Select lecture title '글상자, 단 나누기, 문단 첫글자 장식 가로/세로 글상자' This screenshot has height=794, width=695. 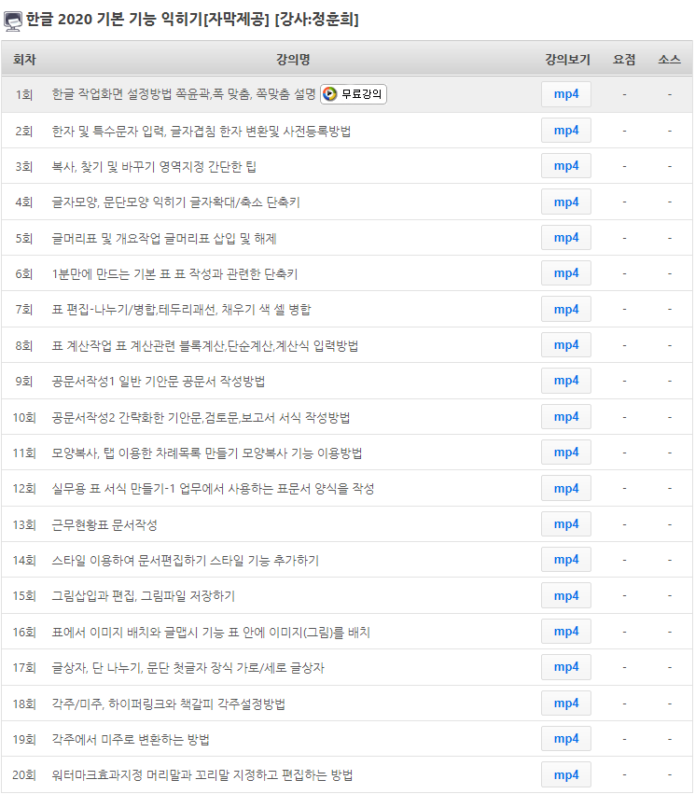click(x=188, y=668)
